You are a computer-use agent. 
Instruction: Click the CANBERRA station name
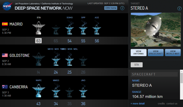(19, 87)
